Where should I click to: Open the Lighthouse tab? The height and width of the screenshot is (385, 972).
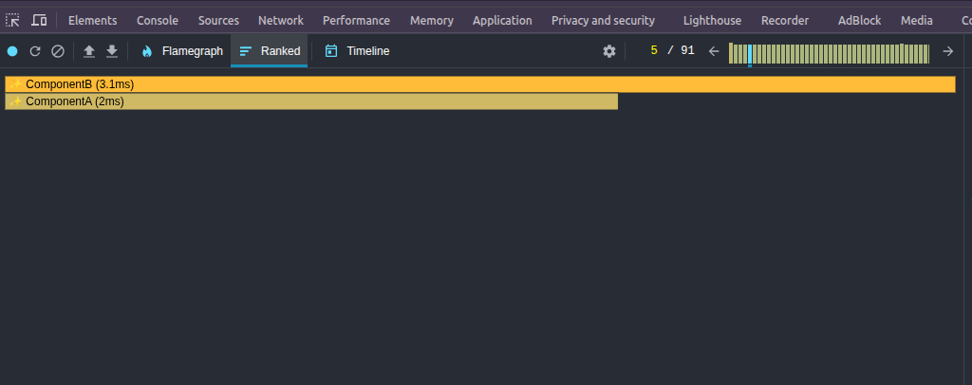click(712, 20)
